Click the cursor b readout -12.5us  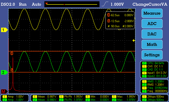115,21
